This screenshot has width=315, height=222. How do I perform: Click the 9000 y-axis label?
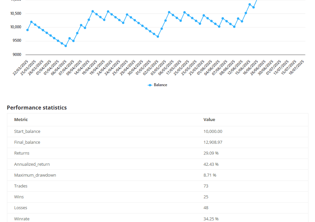17,55
